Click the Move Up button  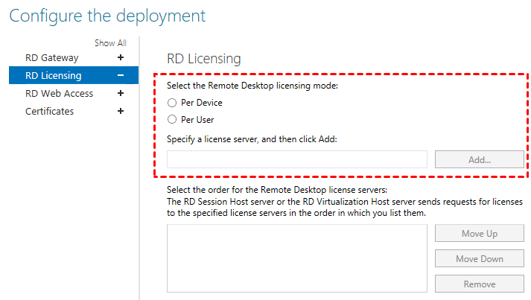(479, 234)
